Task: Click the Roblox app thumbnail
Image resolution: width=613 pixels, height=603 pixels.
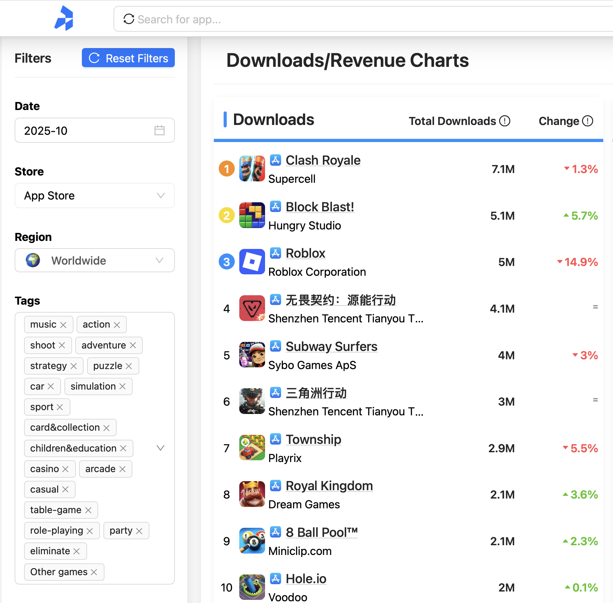Action: pyautogui.click(x=252, y=262)
